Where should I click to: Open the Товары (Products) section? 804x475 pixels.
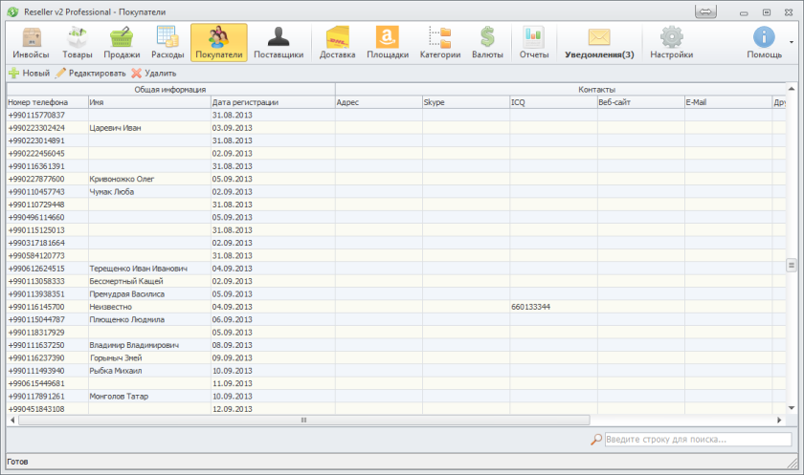(78, 43)
